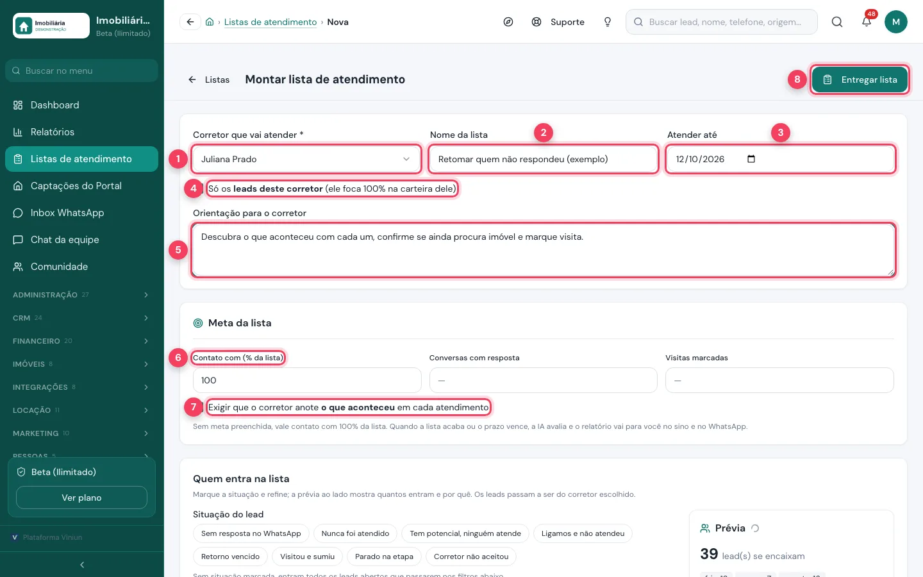Open notifications bell with 48 badge
923x577 pixels.
[867, 22]
